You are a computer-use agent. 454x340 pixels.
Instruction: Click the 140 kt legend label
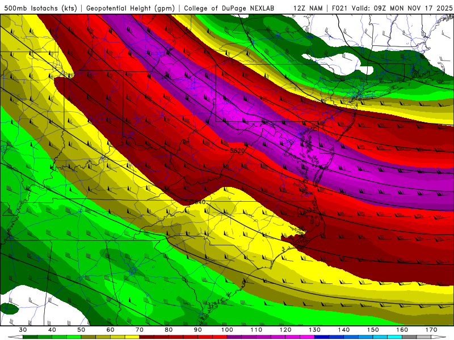coord(344,330)
